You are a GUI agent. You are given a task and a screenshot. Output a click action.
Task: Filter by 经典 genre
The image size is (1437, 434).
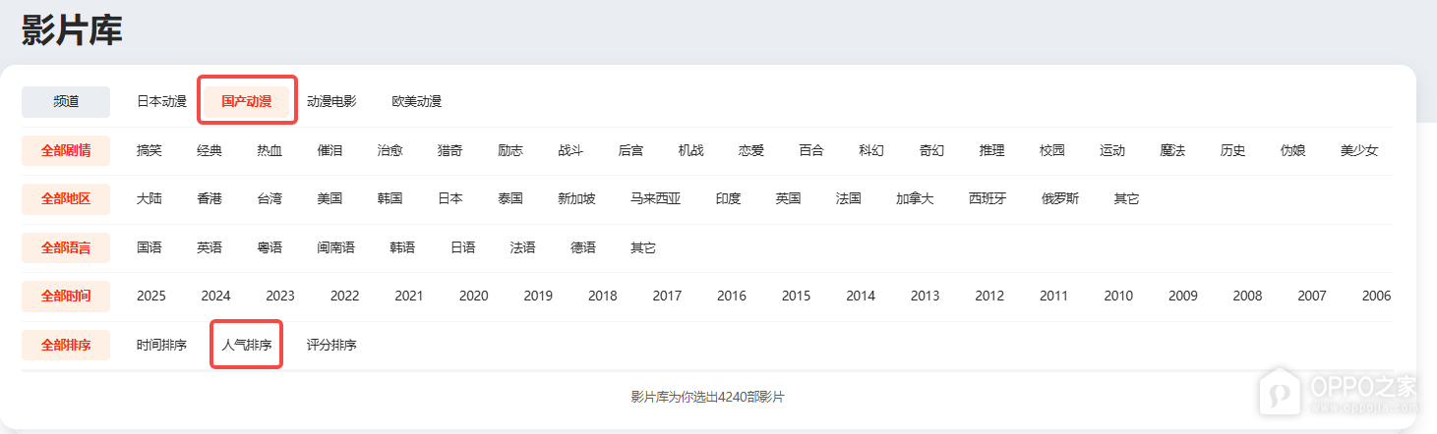tap(210, 150)
